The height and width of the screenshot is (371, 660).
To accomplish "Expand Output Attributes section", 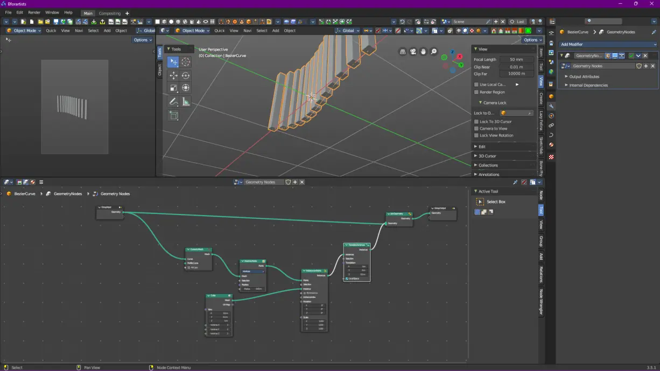I will click(x=584, y=77).
